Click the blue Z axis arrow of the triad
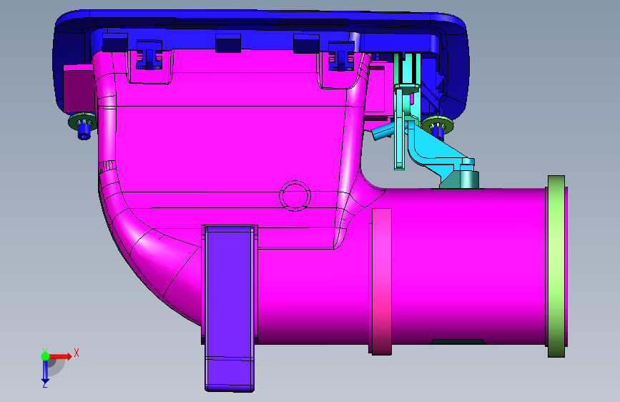 coord(45,372)
